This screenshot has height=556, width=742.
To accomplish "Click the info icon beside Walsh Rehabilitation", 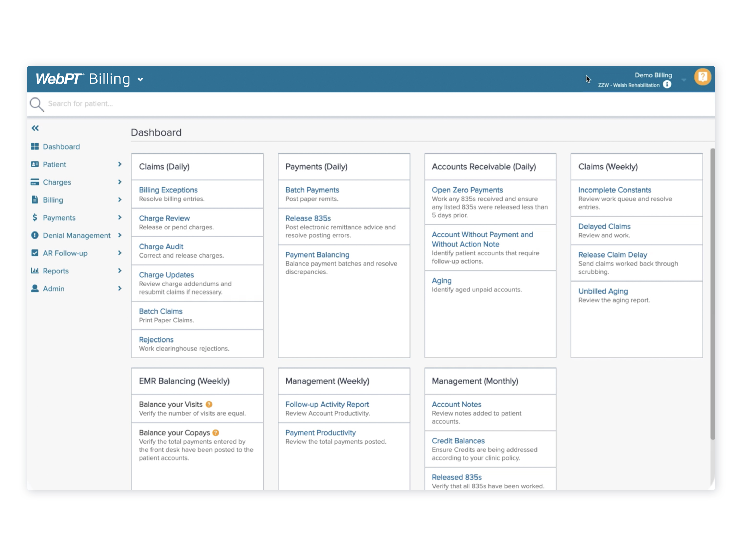I will [x=667, y=85].
